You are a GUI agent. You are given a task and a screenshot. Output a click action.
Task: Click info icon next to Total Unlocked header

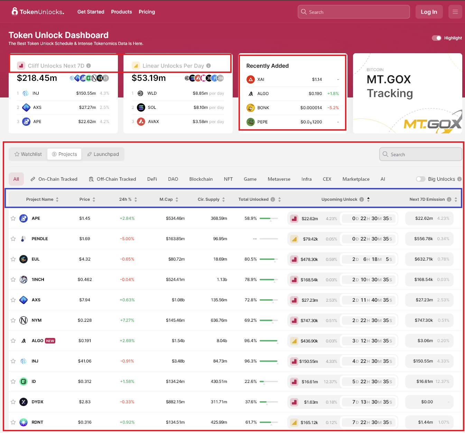pos(273,199)
